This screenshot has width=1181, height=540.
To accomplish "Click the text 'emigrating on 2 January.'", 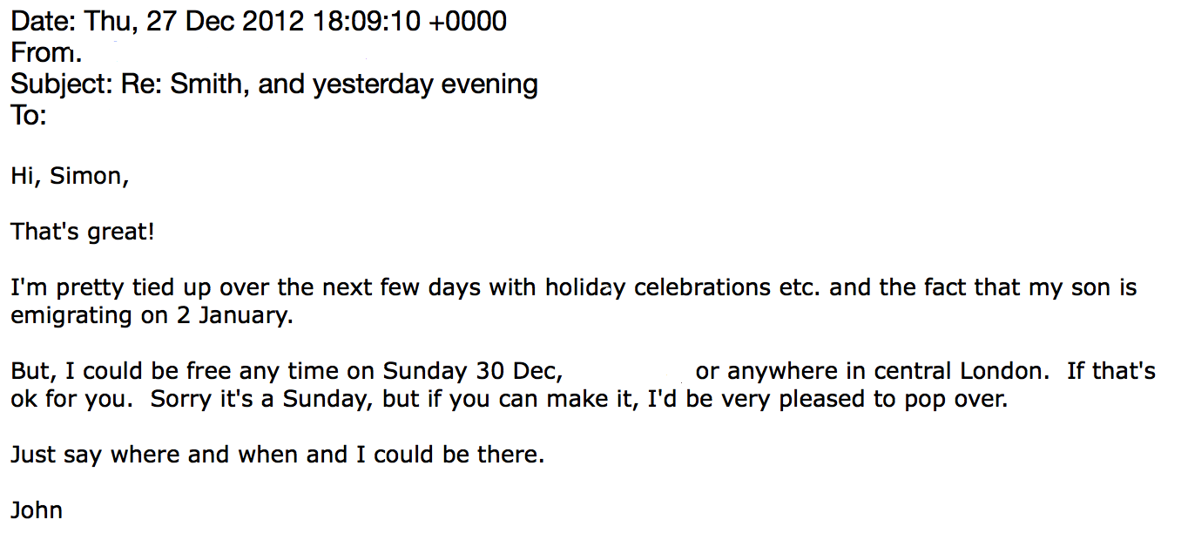I will point(152,316).
